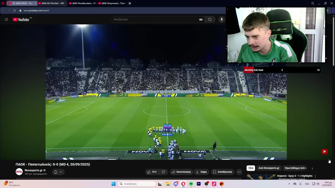Select the Όλα filter chip
This screenshot has height=188, width=335.
251,168
